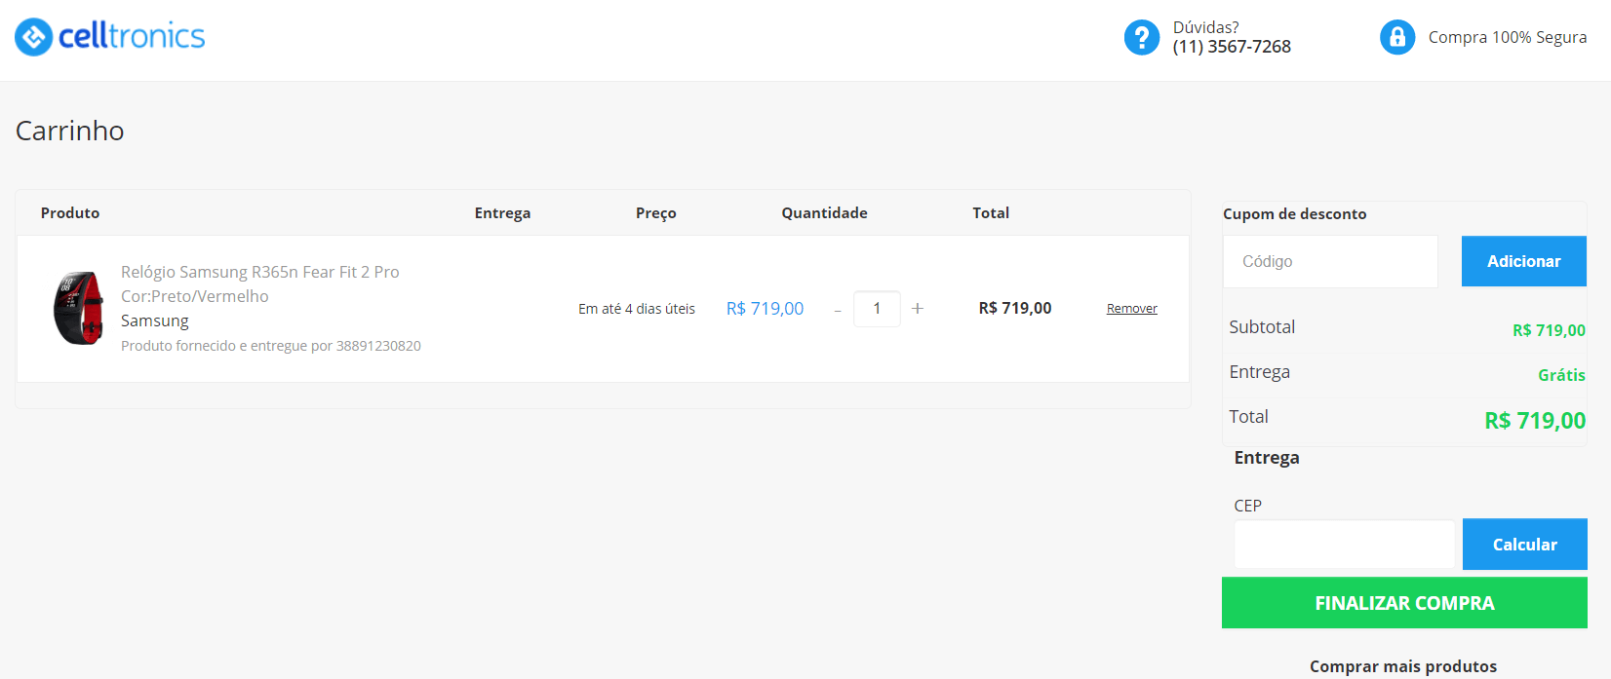This screenshot has width=1611, height=679.
Task: Remove the item using Remover link
Action: click(x=1131, y=309)
